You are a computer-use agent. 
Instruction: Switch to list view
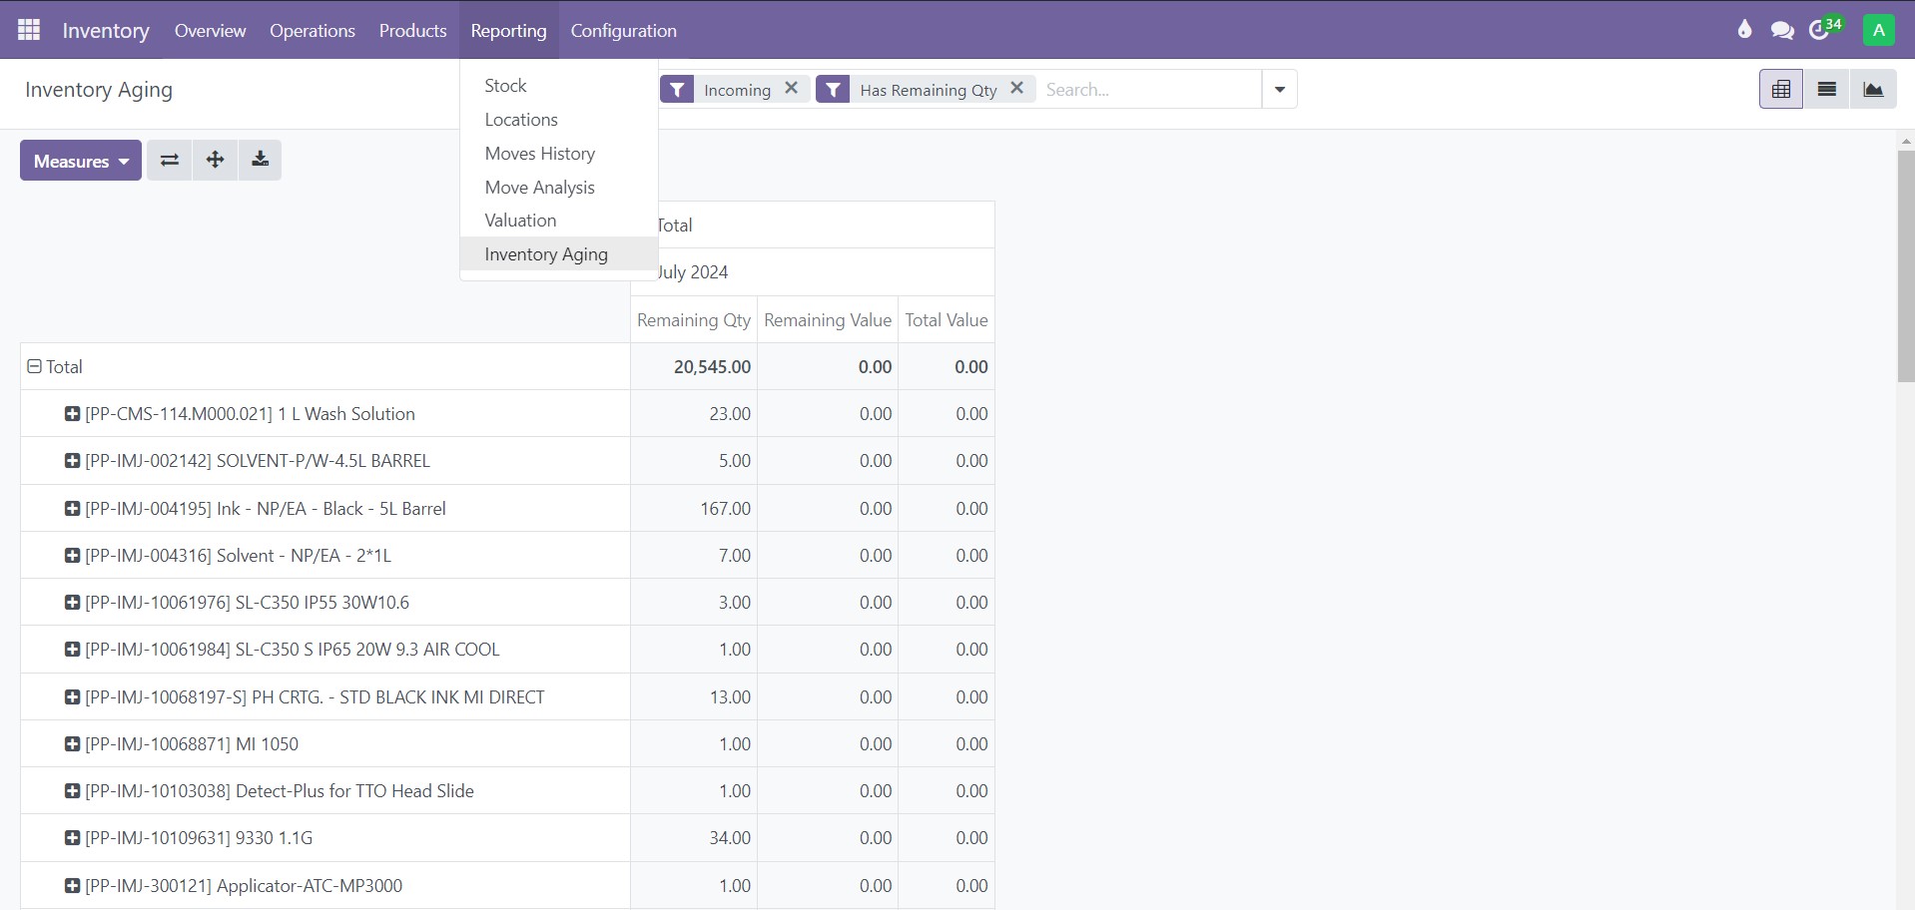[x=1826, y=90]
